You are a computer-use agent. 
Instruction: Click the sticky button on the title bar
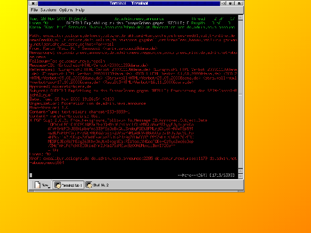click(x=223, y=3)
